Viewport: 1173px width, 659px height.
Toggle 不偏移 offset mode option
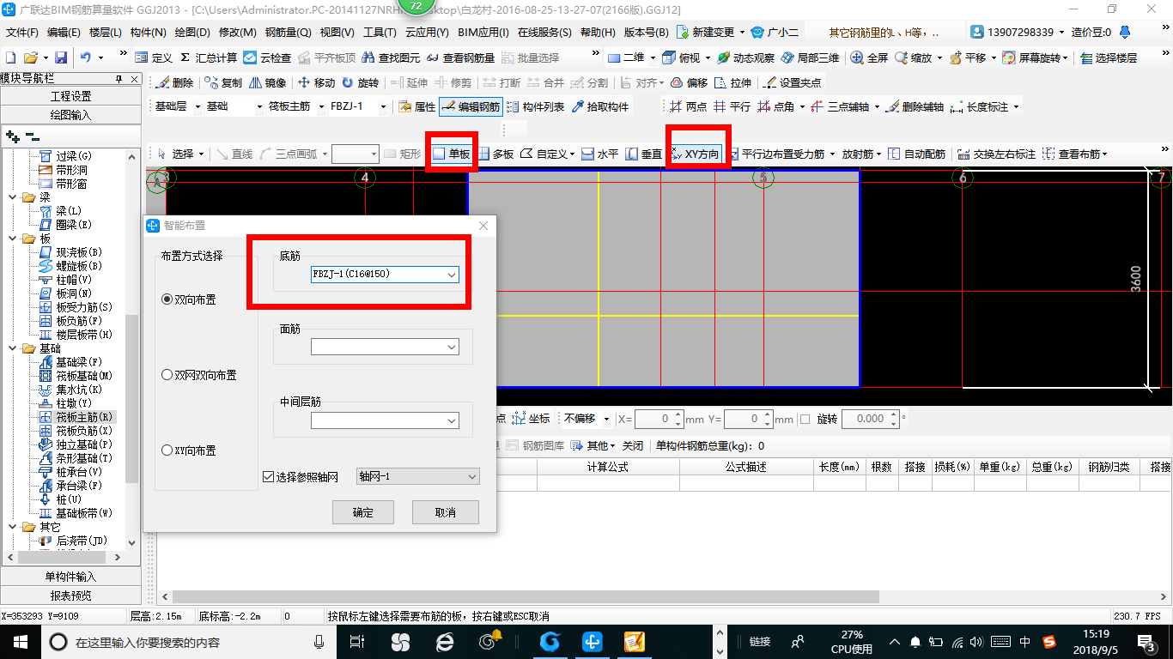pos(586,419)
